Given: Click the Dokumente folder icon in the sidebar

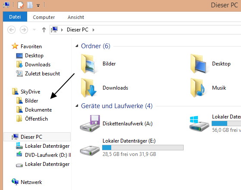Looking at the screenshot, I should tap(19, 109).
